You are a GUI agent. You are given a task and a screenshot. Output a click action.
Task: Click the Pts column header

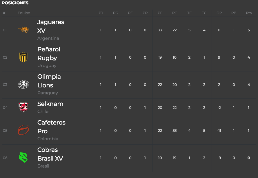[249, 13]
